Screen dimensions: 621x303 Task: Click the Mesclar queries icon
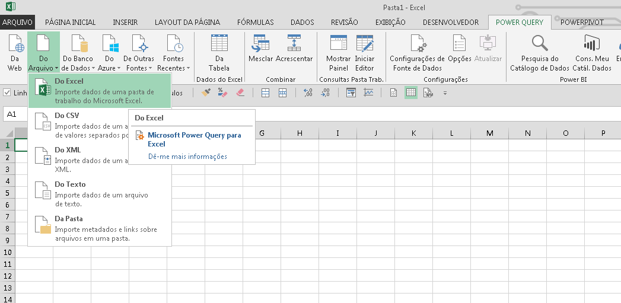coord(260,49)
